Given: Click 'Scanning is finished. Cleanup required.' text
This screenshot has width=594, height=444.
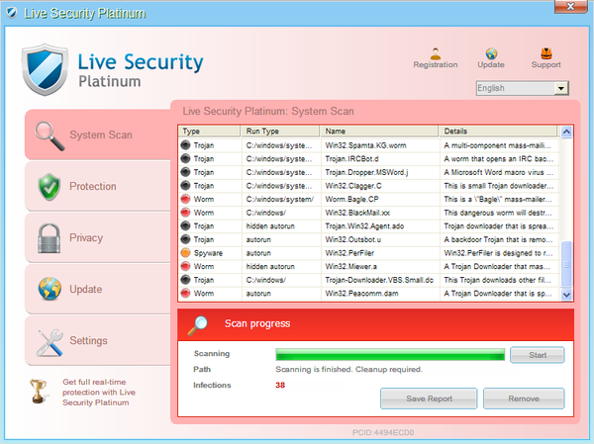Looking at the screenshot, I should [x=348, y=370].
